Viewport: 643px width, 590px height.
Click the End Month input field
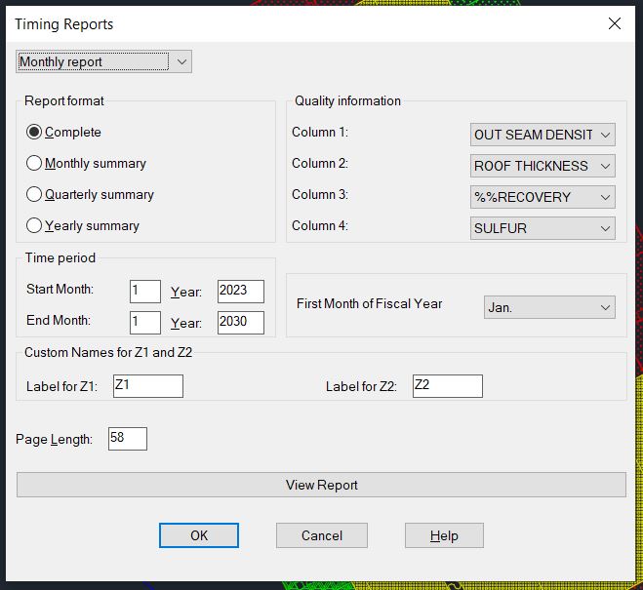[145, 323]
